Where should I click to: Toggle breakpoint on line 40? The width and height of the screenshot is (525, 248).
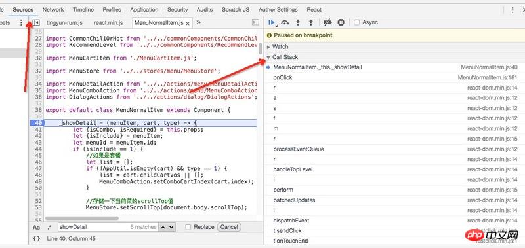pos(37,123)
